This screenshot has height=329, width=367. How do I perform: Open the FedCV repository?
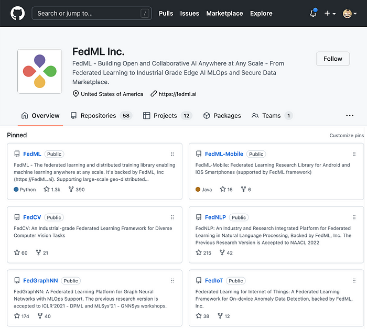[x=32, y=217]
